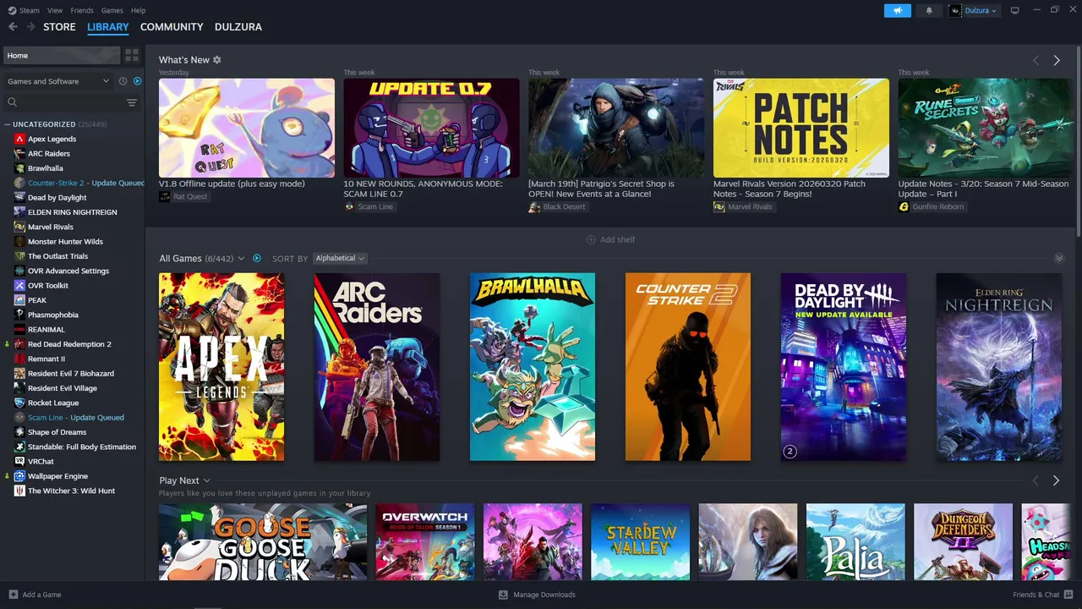Open Friends & Chat icon
Screen dimensions: 1082x609
click(1068, 595)
